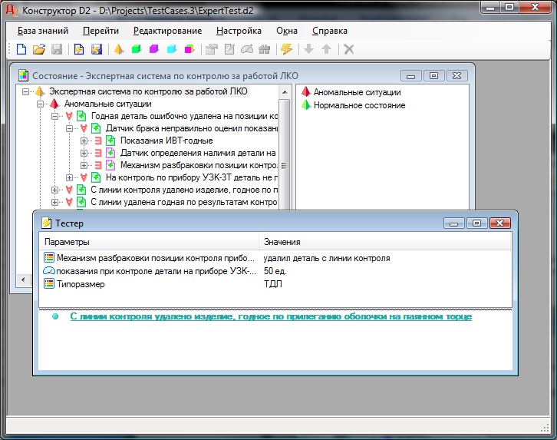Open the Справка menu
557x440 pixels.
coord(330,31)
